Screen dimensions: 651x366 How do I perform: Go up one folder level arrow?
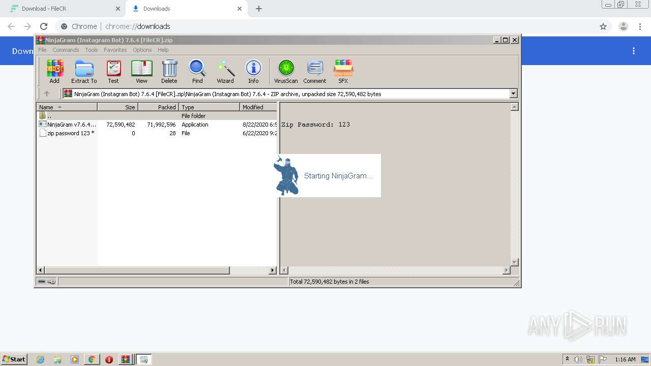47,94
